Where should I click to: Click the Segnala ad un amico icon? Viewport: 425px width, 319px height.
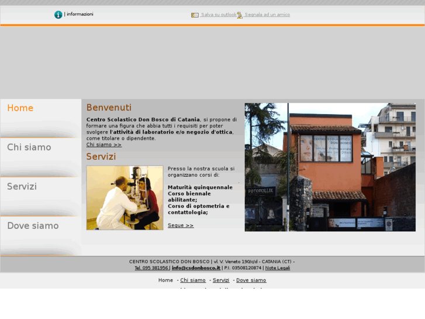tap(240, 15)
